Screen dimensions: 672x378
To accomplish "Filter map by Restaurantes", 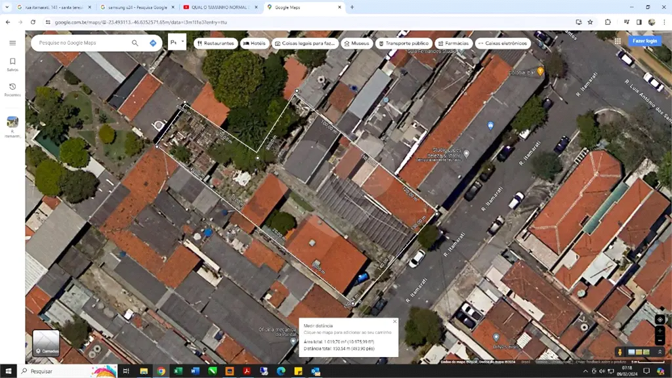I will [215, 43].
